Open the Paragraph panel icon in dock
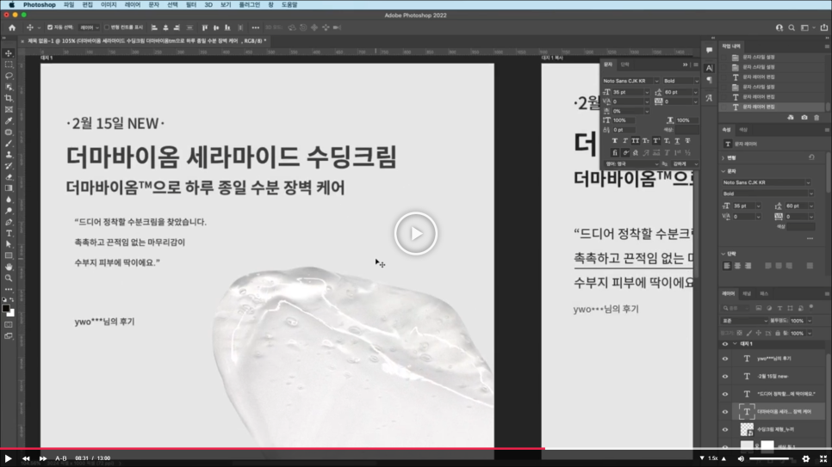The image size is (832, 467). tap(709, 80)
